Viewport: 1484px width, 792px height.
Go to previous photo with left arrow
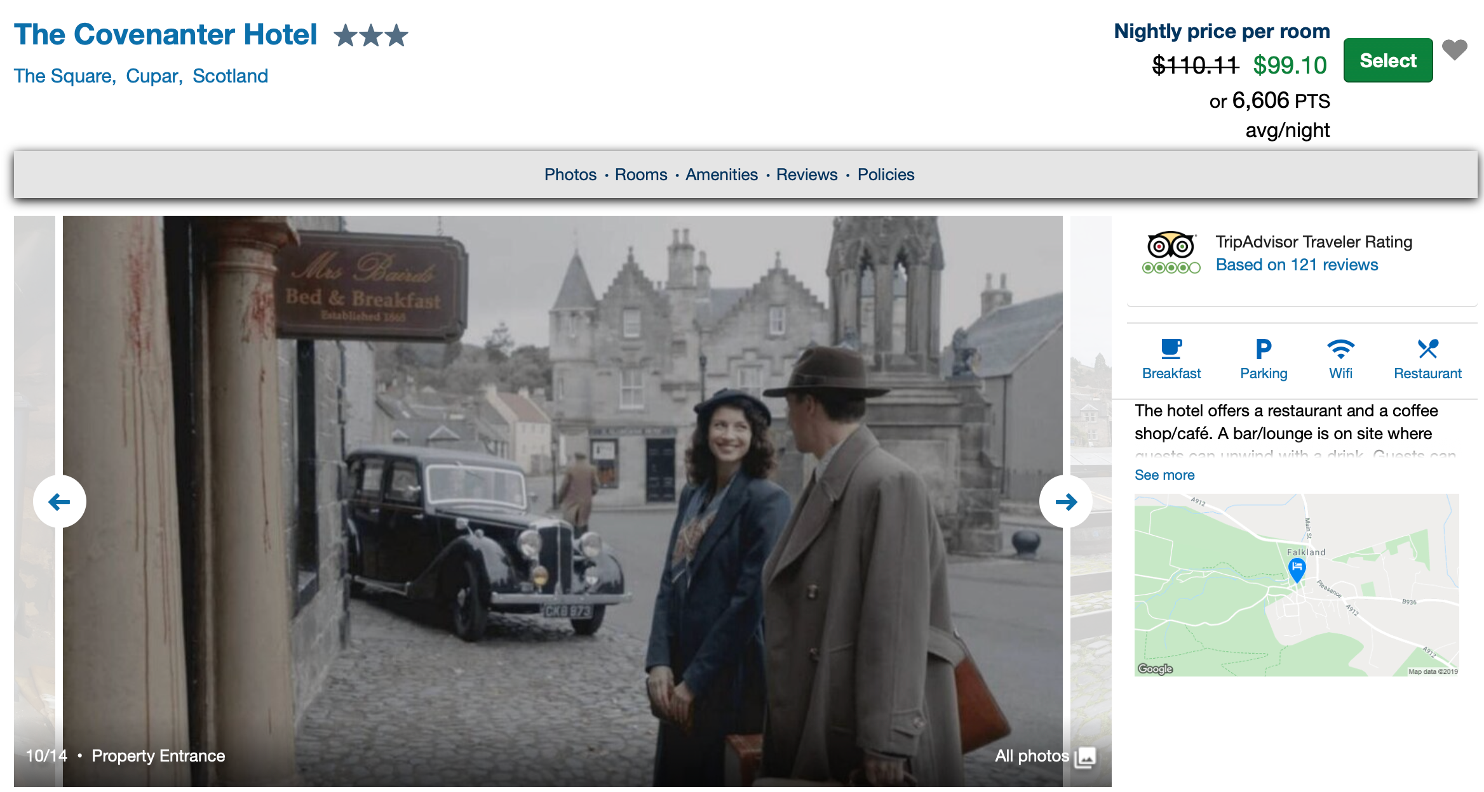(x=60, y=501)
